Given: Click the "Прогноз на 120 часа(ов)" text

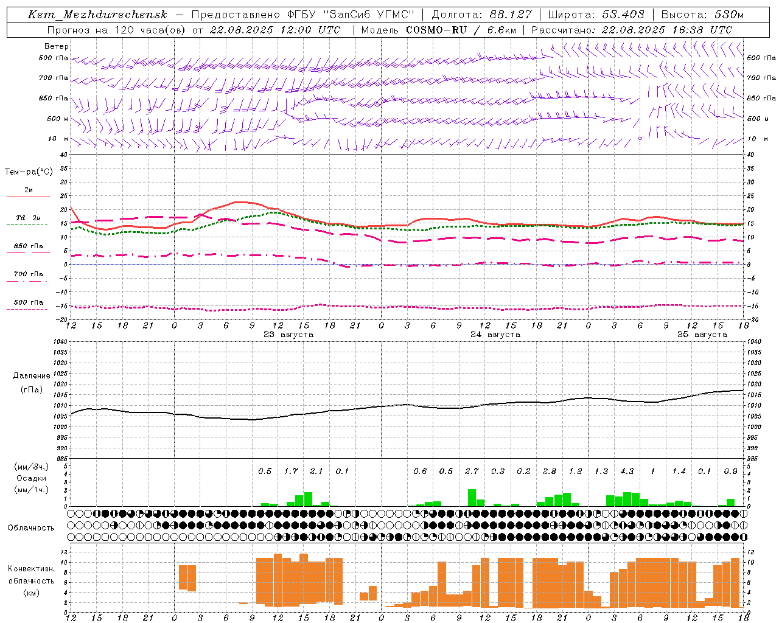Looking at the screenshot, I should [x=116, y=30].
